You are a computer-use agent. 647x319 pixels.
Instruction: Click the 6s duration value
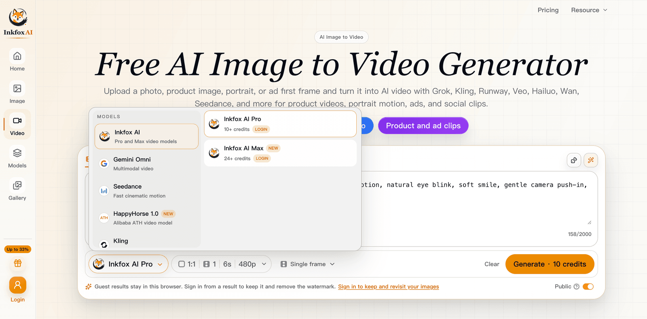tap(227, 264)
